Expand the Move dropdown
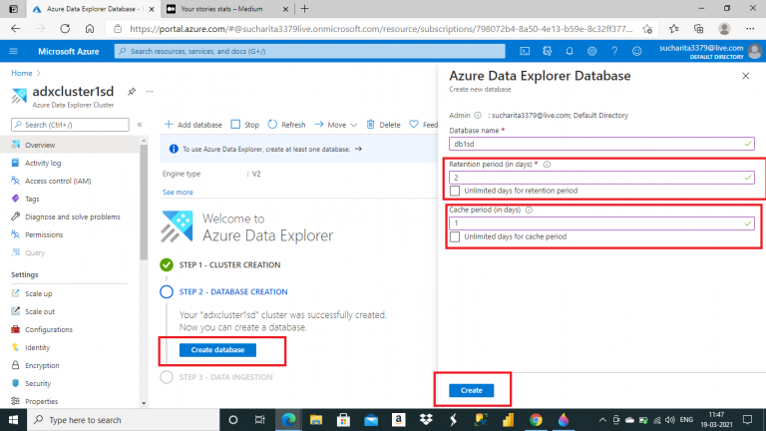 click(x=354, y=125)
